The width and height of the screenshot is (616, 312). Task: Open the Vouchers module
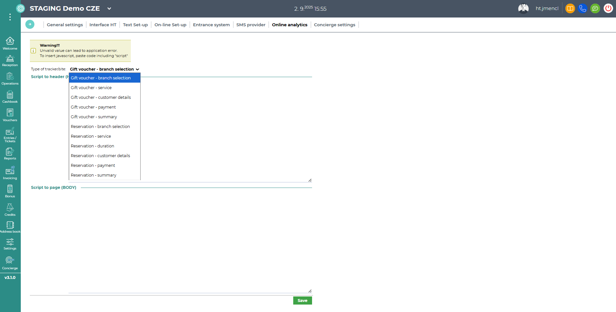10,115
